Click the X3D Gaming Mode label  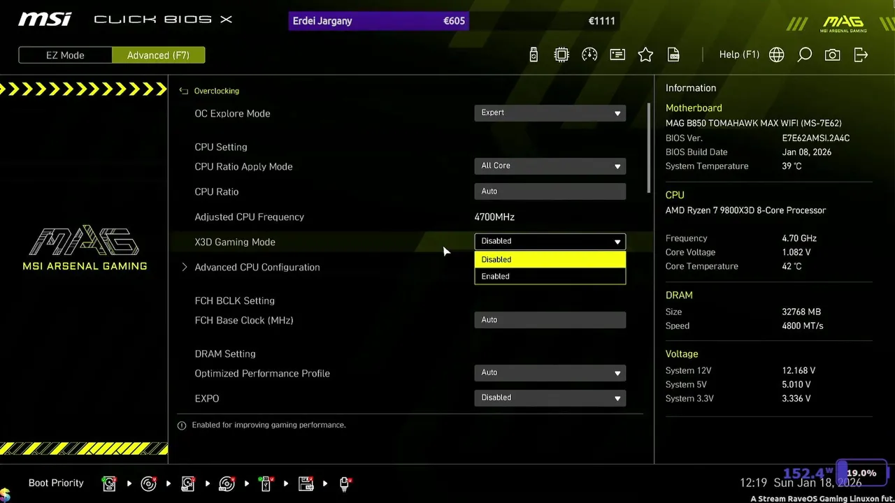pos(235,242)
